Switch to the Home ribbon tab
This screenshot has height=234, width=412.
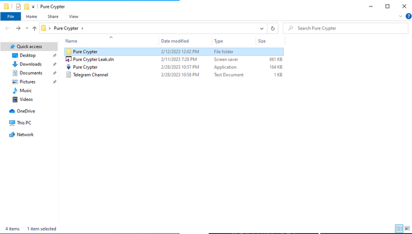[x=32, y=17]
